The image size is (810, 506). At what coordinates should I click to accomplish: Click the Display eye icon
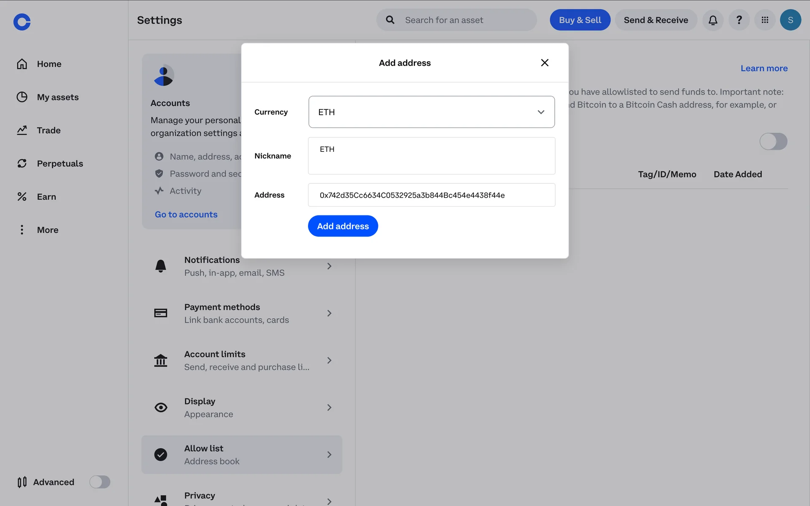[161, 407]
